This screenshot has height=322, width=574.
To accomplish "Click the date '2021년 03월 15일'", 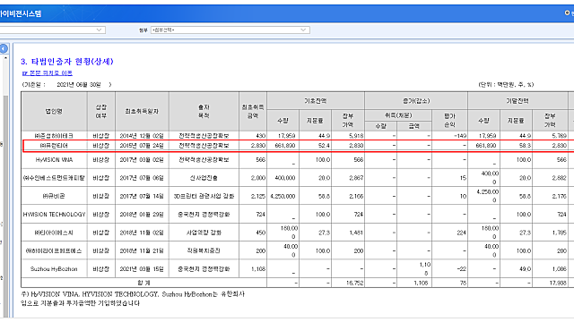I will click(142, 269).
